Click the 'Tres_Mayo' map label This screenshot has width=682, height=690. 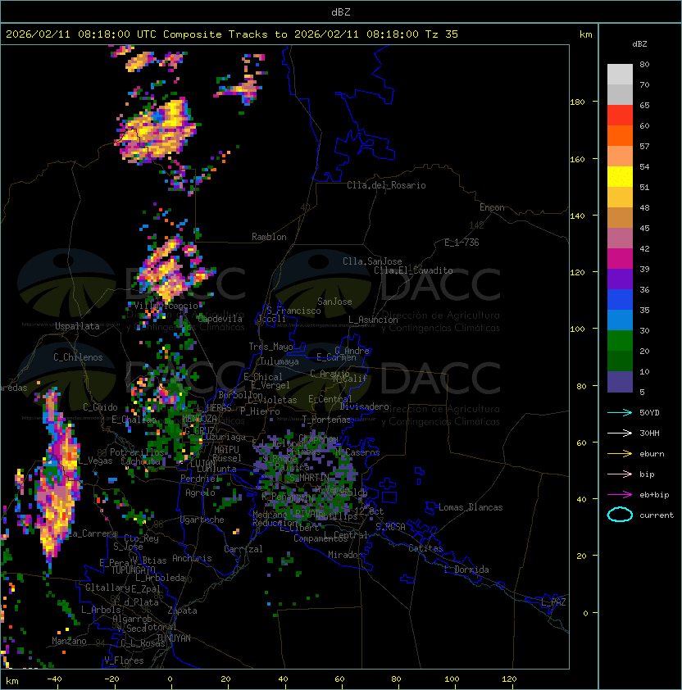click(x=271, y=347)
